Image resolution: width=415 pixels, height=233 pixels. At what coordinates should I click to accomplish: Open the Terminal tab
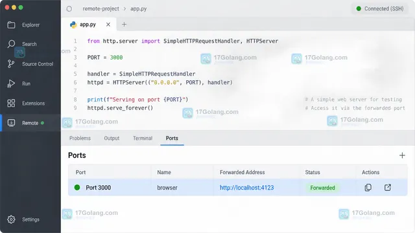[x=143, y=138]
